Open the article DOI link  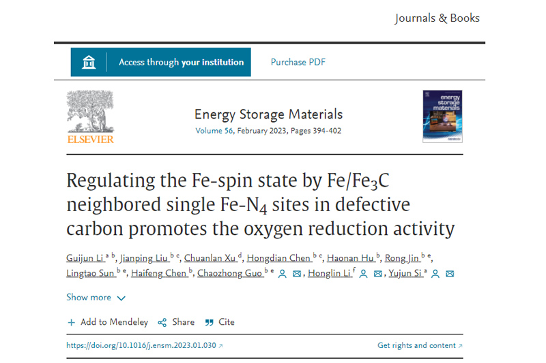(x=141, y=345)
